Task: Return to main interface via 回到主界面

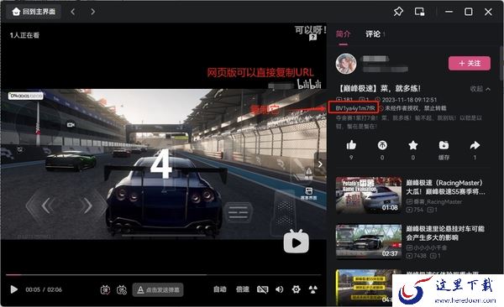Action: click(x=34, y=12)
